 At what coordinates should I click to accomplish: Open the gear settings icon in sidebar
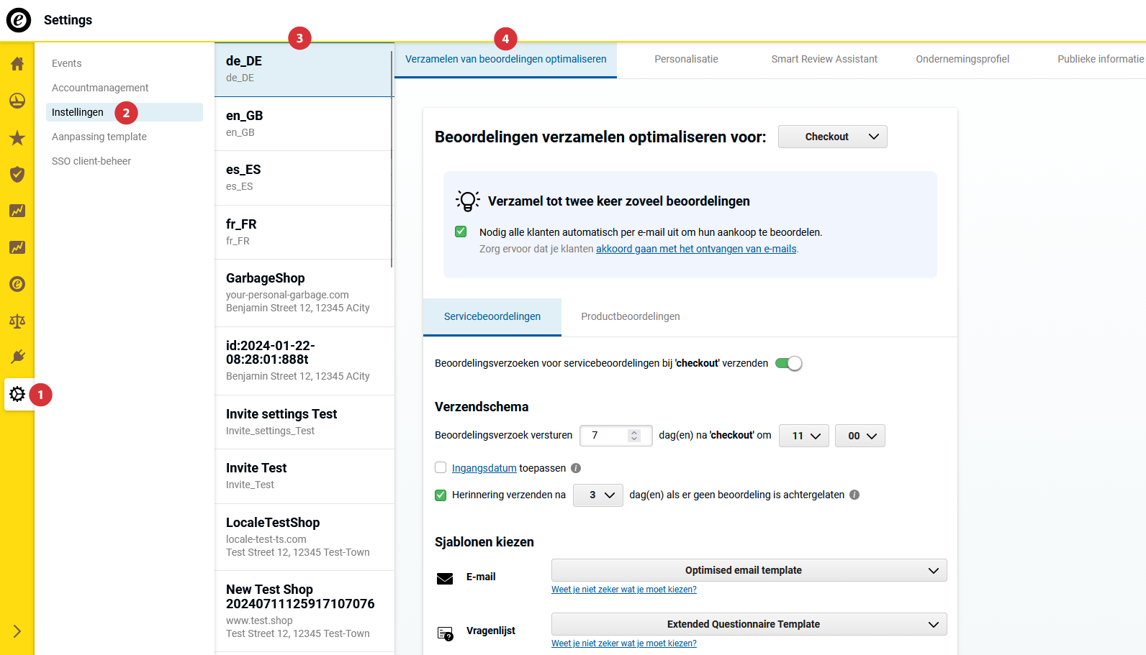(17, 394)
